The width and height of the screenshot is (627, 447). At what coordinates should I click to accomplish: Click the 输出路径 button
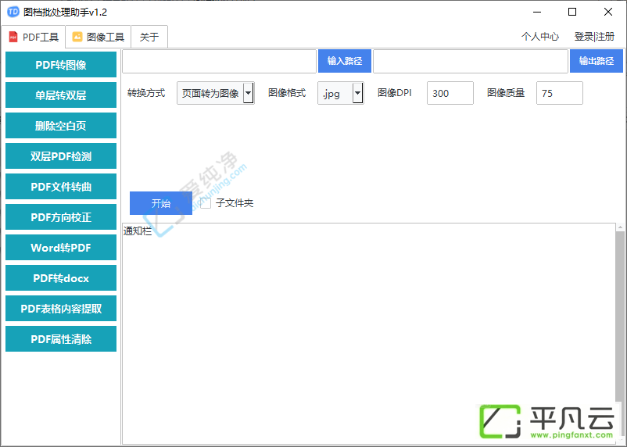coord(597,61)
